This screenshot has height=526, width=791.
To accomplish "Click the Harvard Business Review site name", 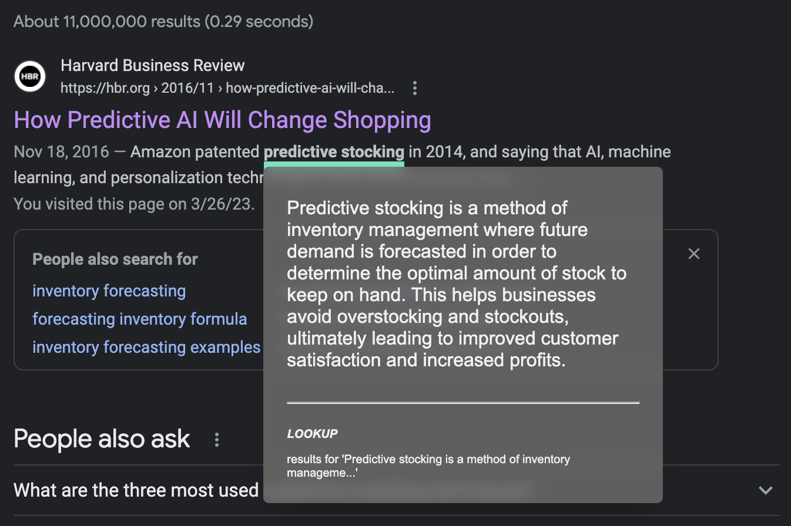I will point(153,65).
